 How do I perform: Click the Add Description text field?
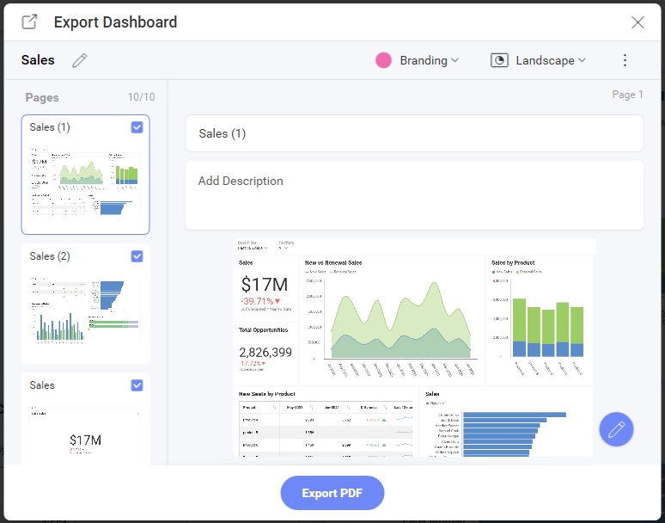[414, 194]
